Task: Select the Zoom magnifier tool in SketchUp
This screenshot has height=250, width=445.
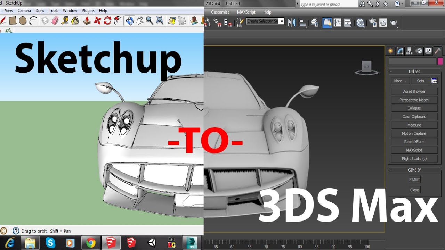Action: pyautogui.click(x=150, y=21)
